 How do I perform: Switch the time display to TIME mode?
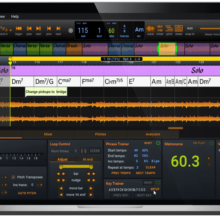[x=78, y=23]
